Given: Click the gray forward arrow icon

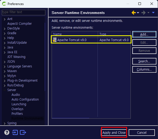Looking at the screenshot, I should [x=144, y=13].
